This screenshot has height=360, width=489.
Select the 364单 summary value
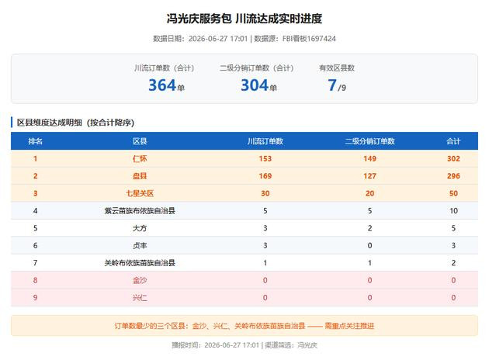pyautogui.click(x=166, y=85)
